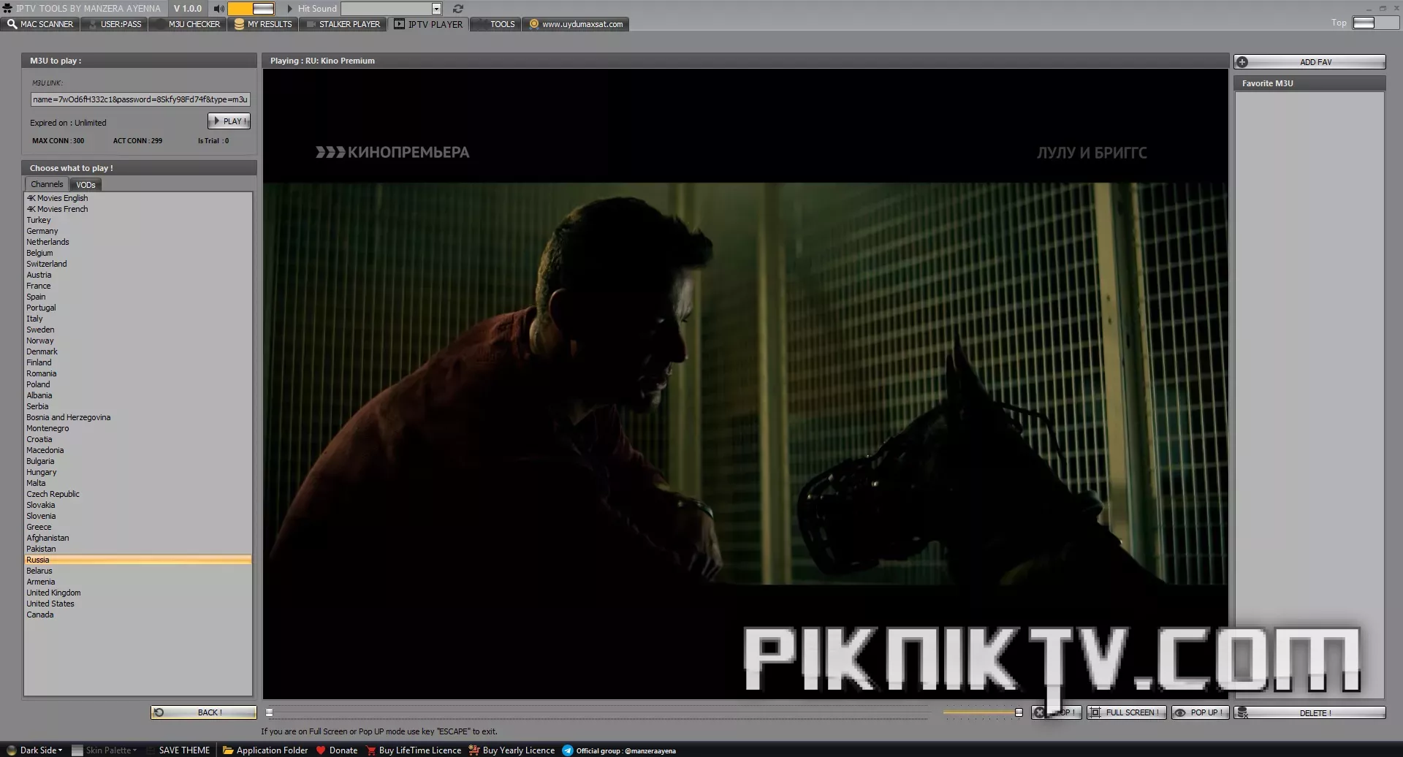1403x757 pixels.
Task: Switch to the M3U CHECKER tab
Action: click(188, 24)
